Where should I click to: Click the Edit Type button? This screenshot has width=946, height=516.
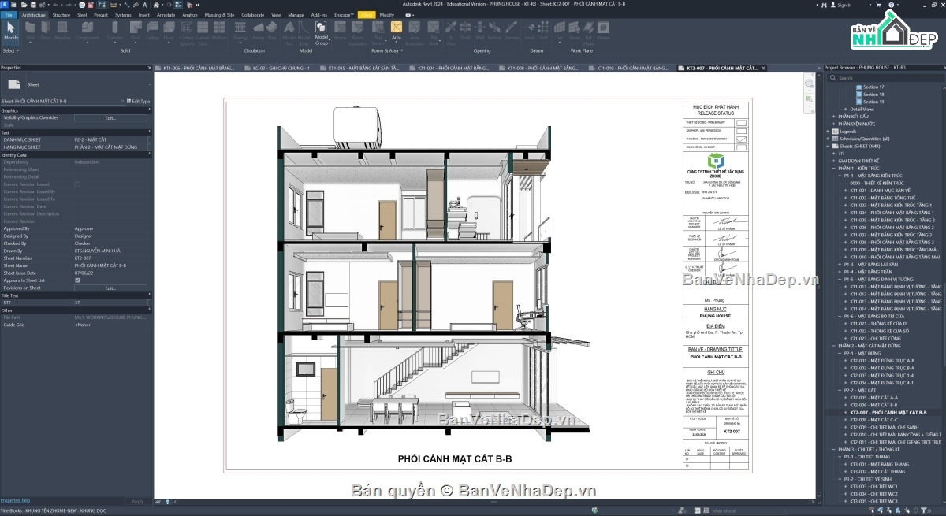[x=139, y=101]
